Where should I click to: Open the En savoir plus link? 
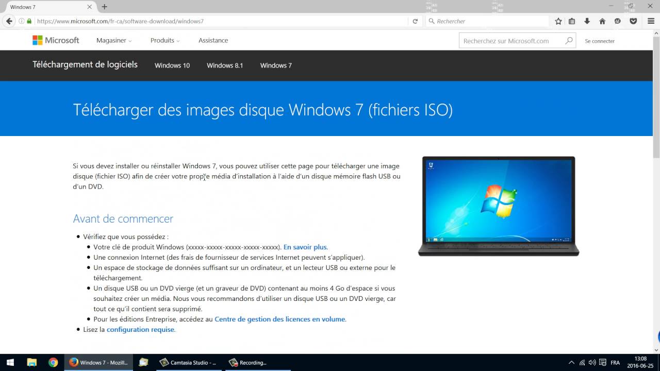[305, 247]
